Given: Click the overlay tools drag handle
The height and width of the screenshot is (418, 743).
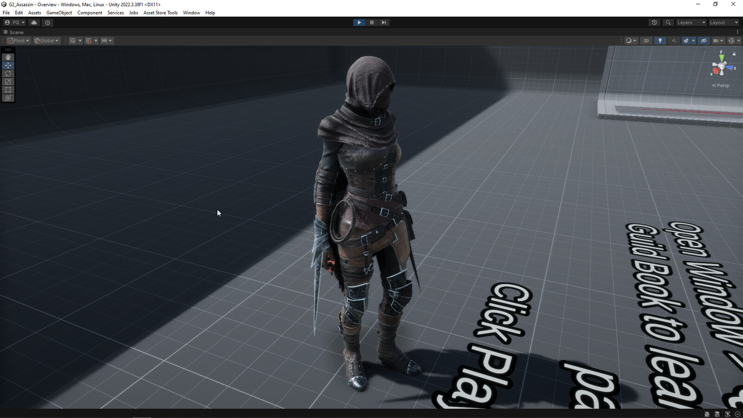Looking at the screenshot, I should coord(8,50).
